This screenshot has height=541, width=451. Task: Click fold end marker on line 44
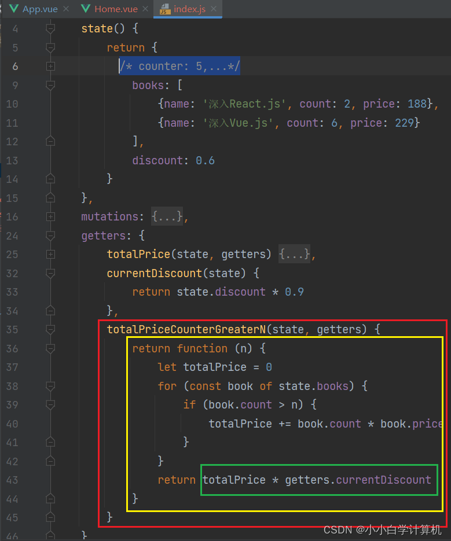point(50,499)
